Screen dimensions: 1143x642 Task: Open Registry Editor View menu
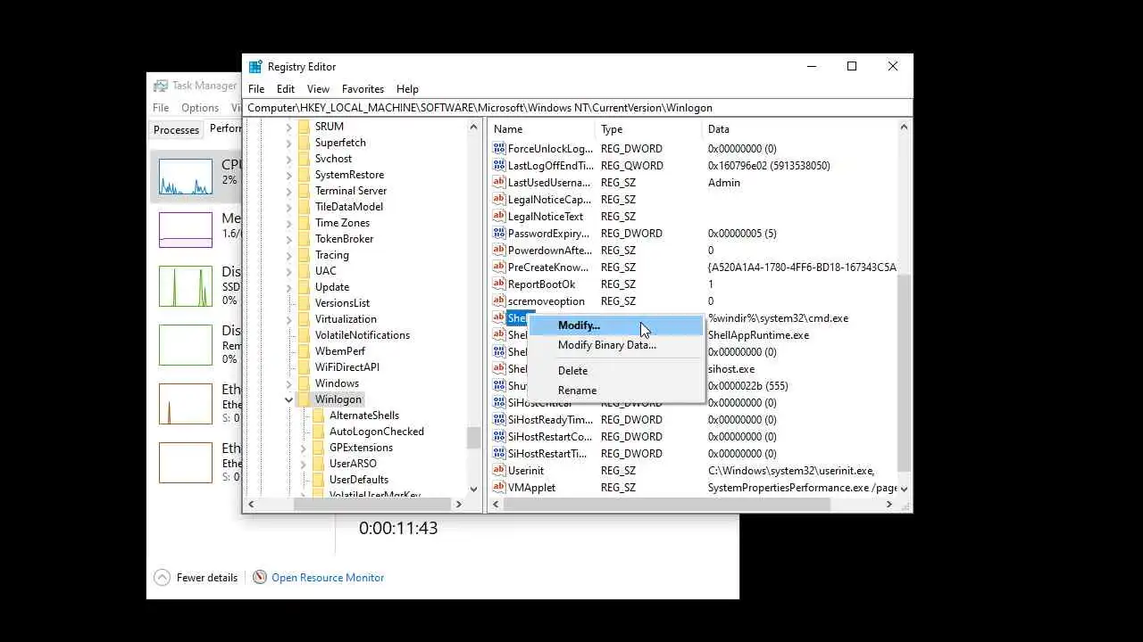click(x=318, y=89)
